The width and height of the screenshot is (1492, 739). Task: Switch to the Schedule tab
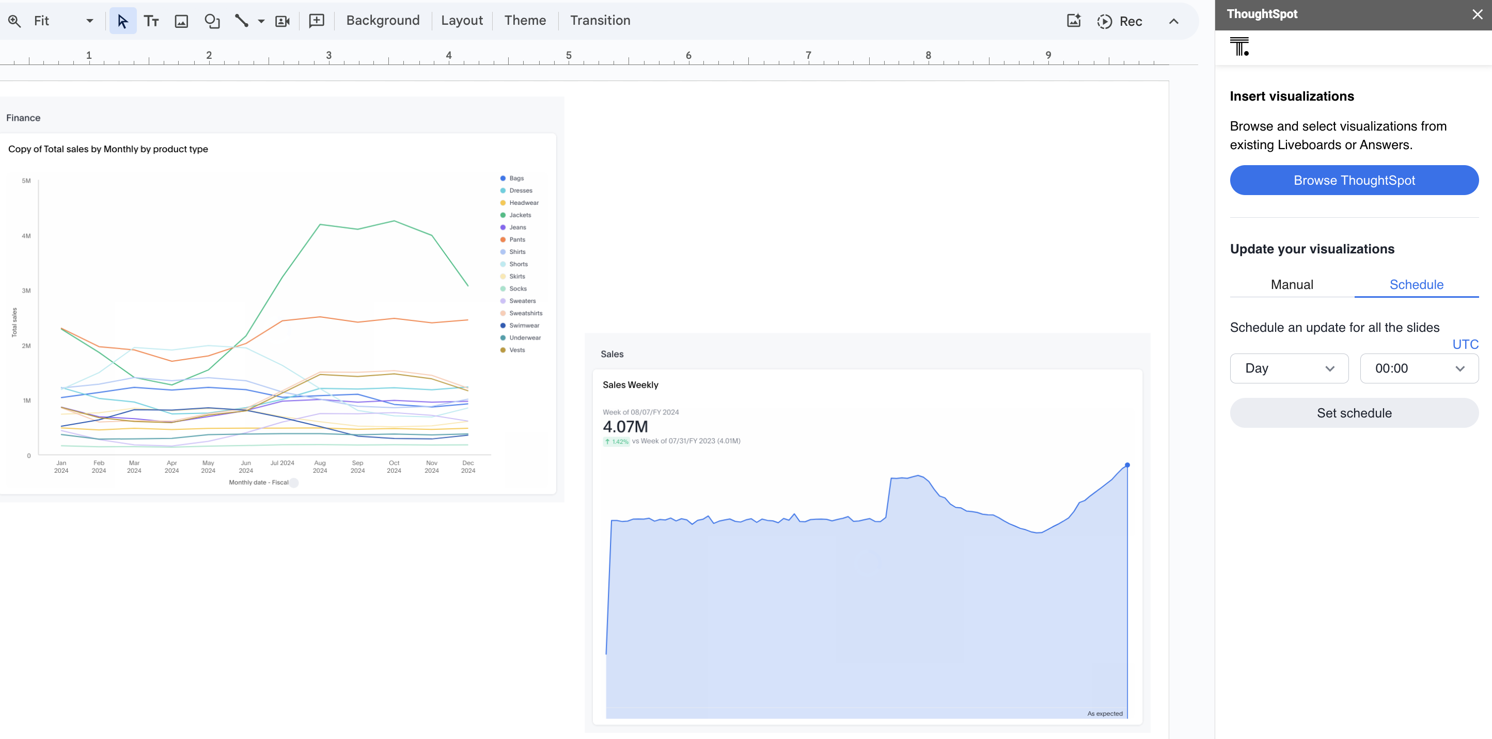pyautogui.click(x=1416, y=284)
